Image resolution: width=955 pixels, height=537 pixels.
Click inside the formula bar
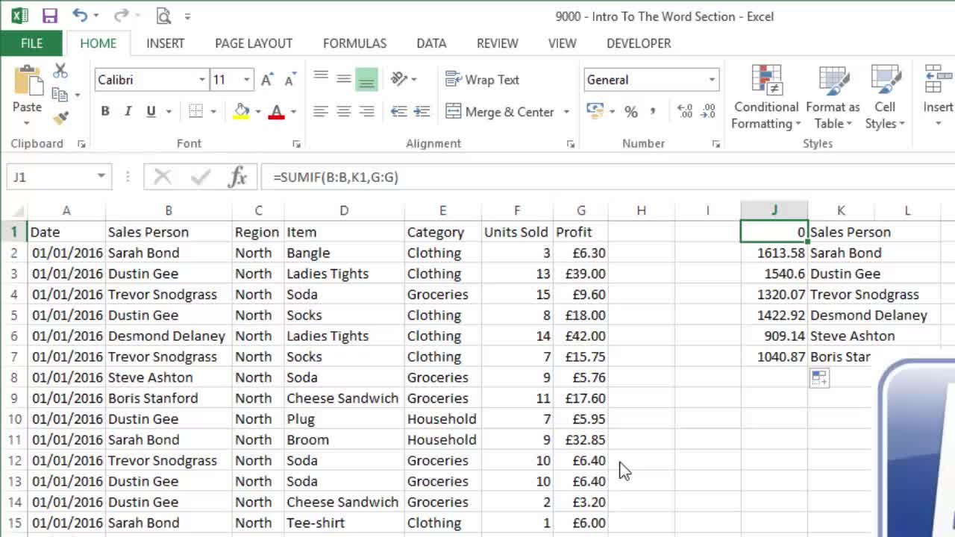pos(608,177)
